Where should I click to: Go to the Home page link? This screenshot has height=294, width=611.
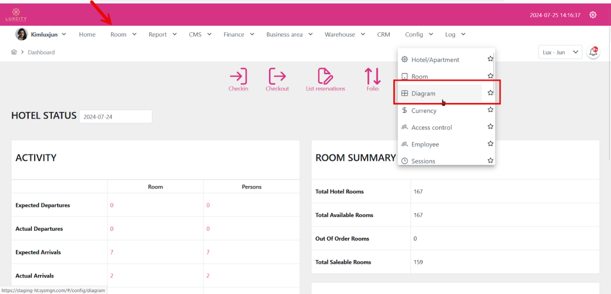pos(87,35)
